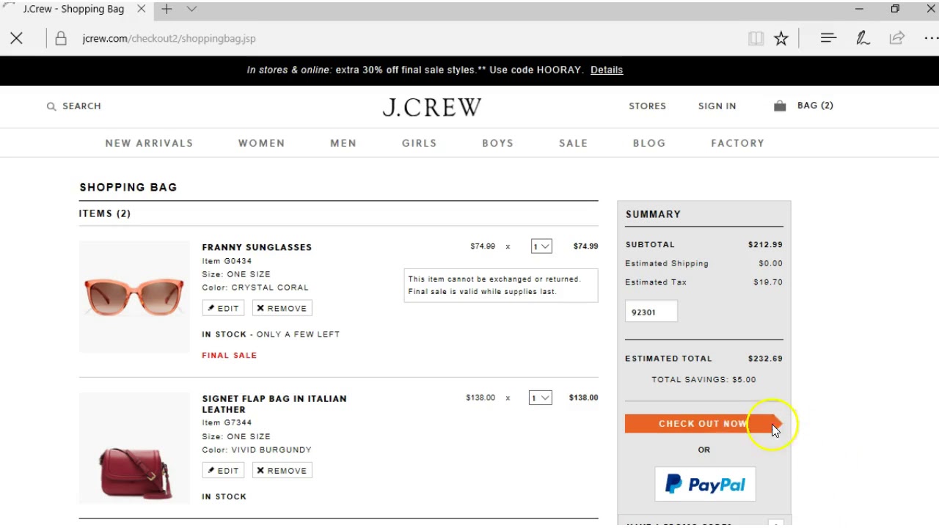939x528 pixels.
Task: Open the promo Details link
Action: pyautogui.click(x=607, y=70)
